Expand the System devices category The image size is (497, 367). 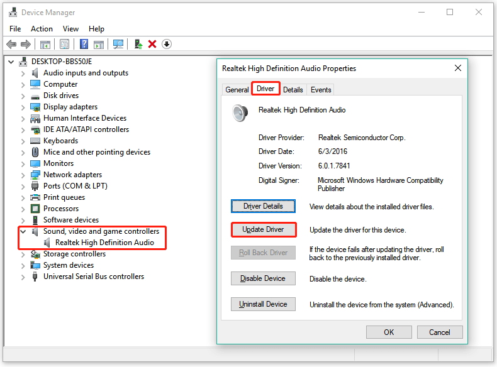[x=23, y=266]
